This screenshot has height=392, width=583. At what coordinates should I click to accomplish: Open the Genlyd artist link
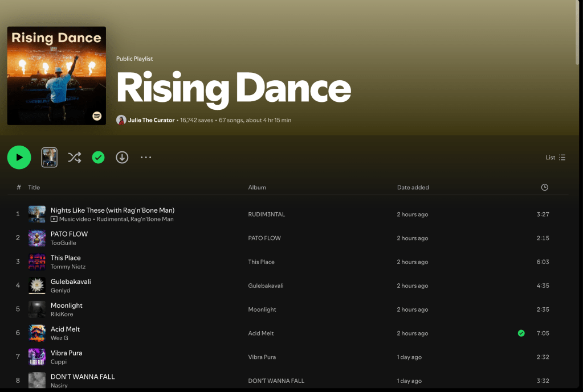[x=60, y=290]
